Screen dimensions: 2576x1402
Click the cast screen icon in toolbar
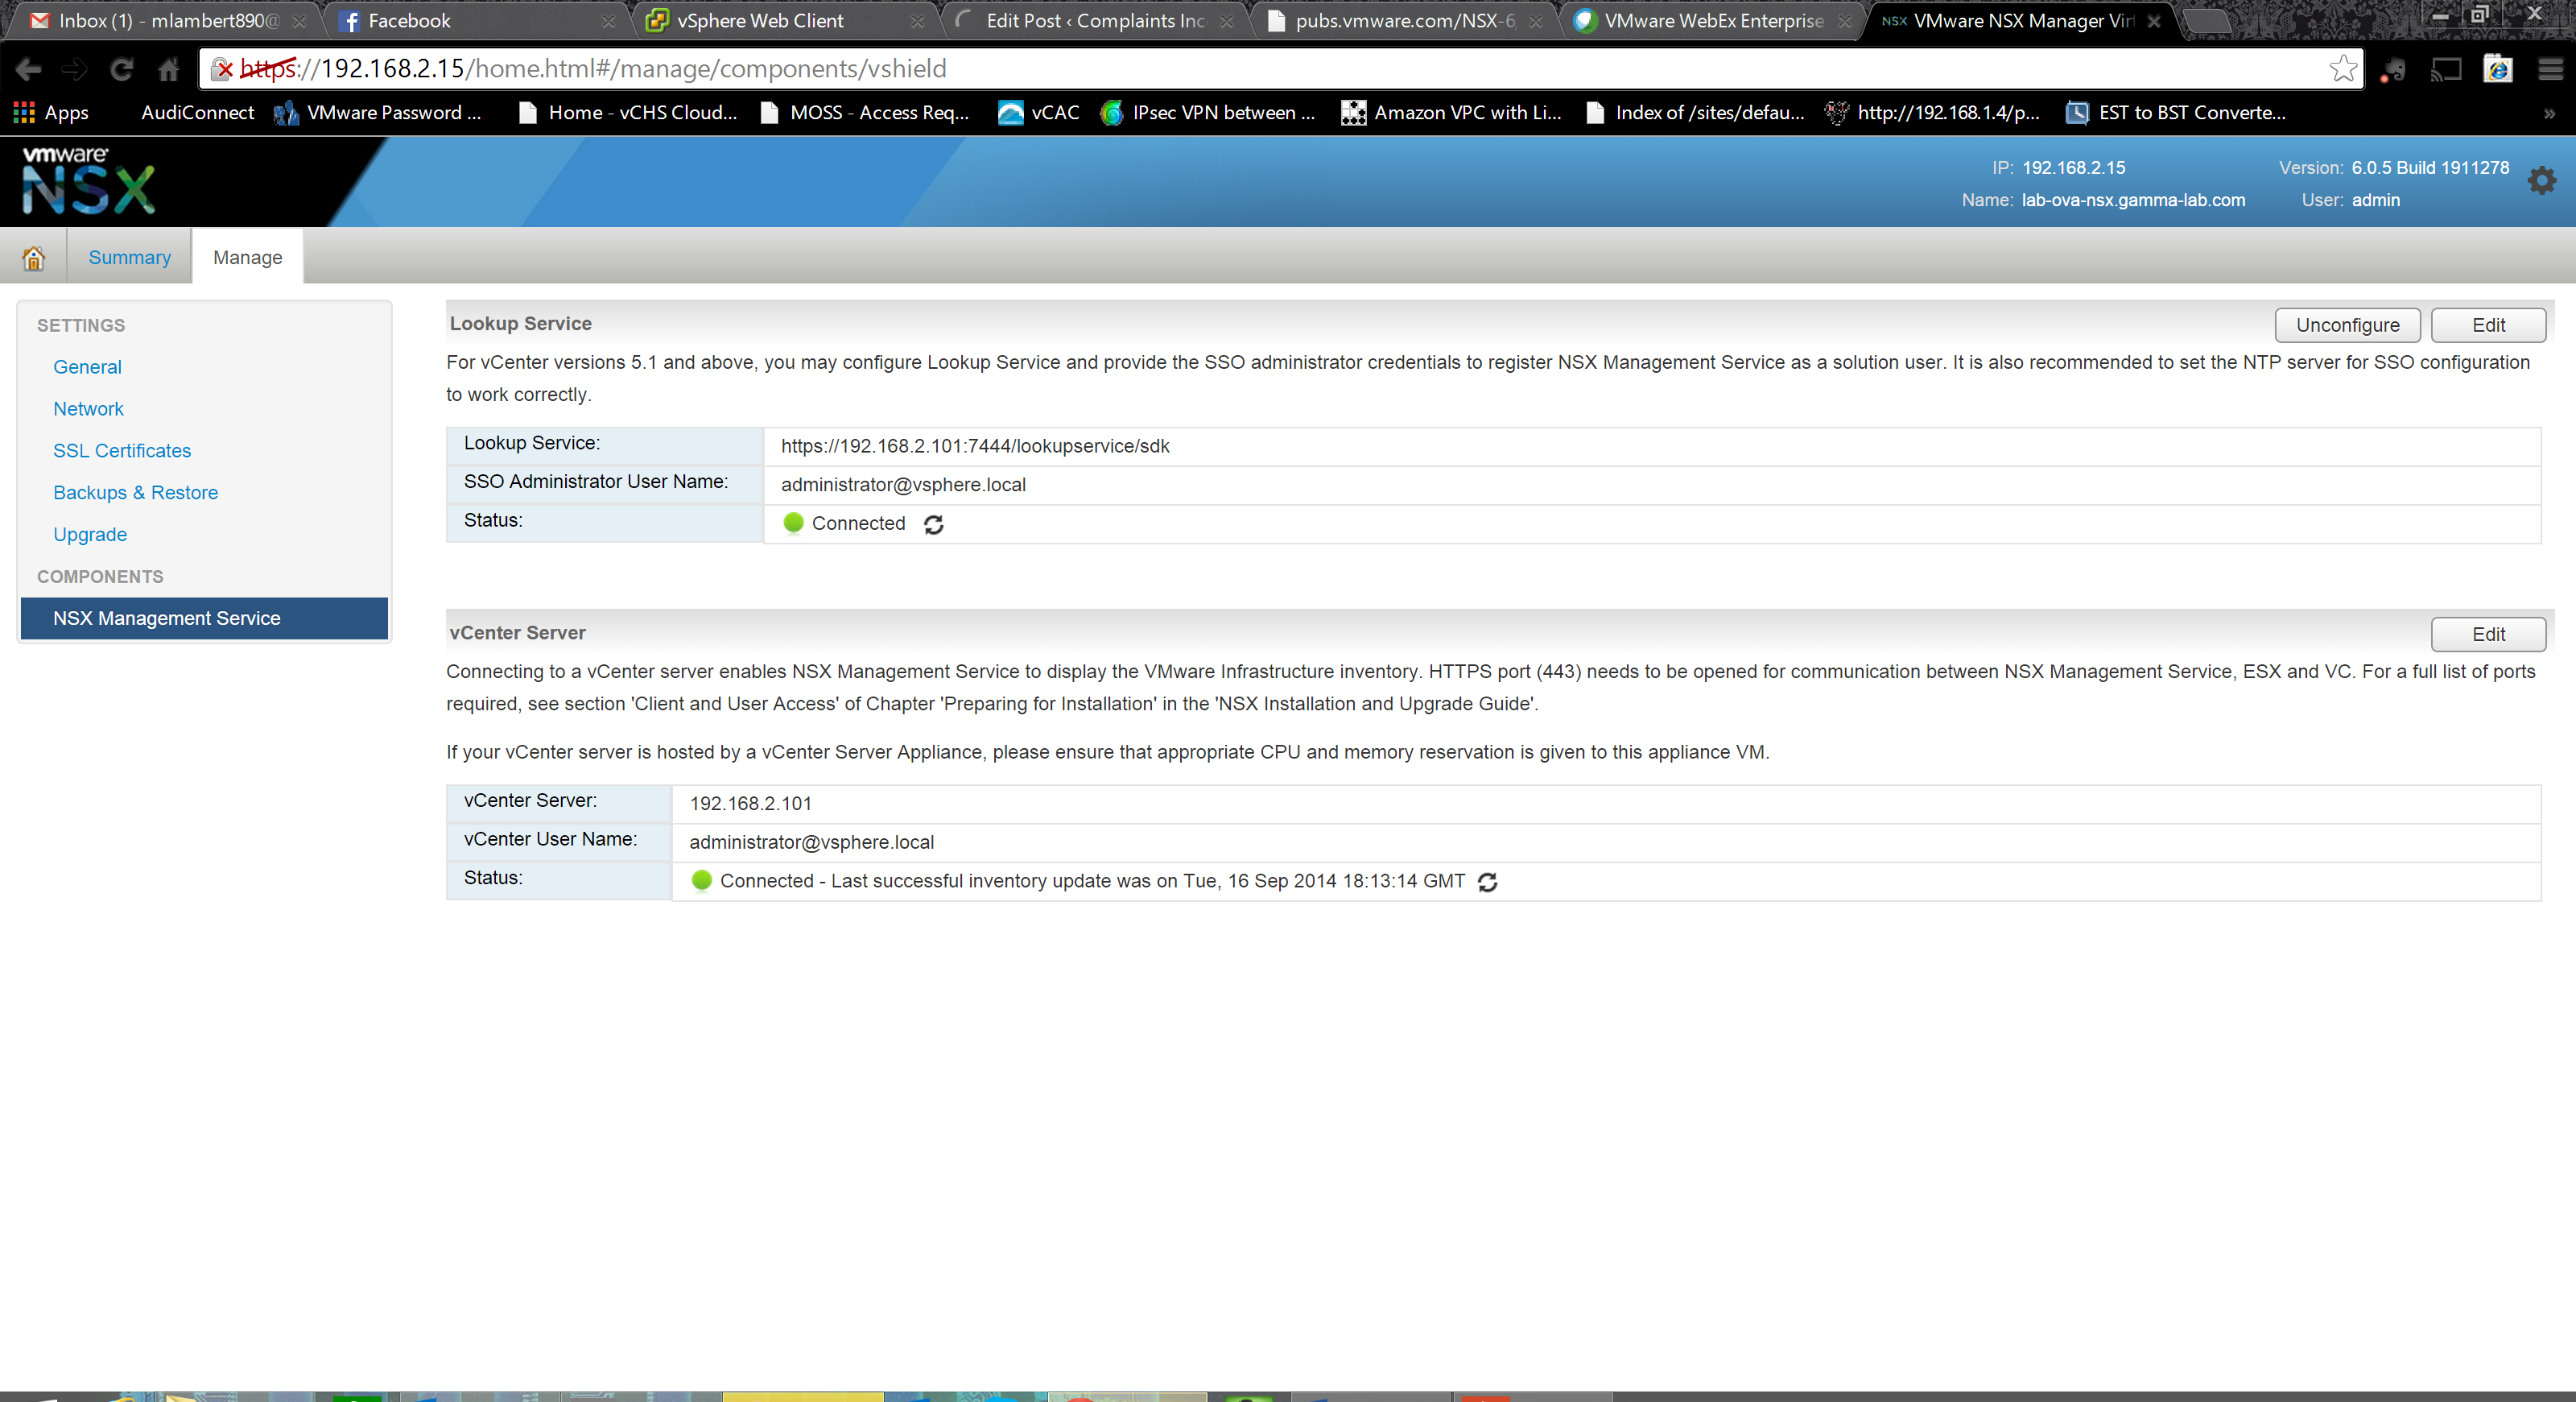[2446, 69]
